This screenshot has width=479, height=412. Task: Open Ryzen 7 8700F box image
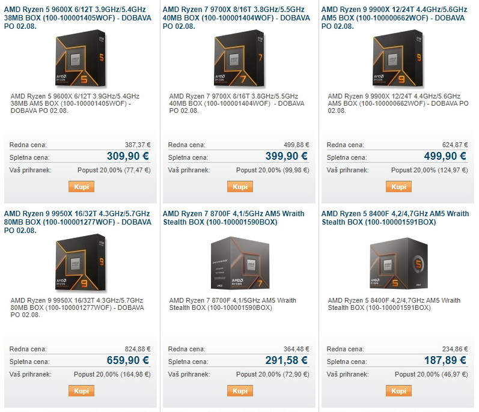coord(240,263)
